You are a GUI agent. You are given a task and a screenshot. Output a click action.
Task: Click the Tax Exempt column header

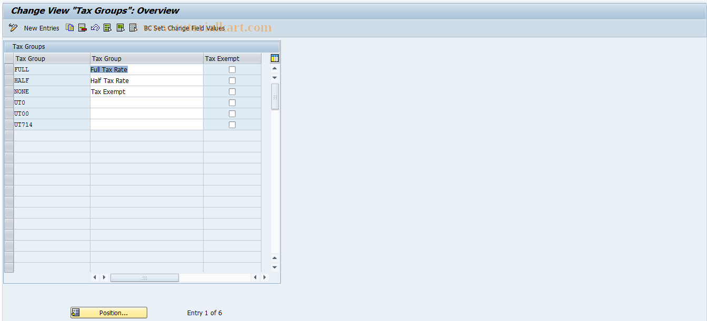coord(232,58)
